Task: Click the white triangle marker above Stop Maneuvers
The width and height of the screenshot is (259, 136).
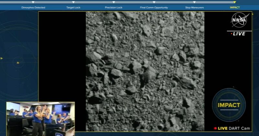Action: 194,3
